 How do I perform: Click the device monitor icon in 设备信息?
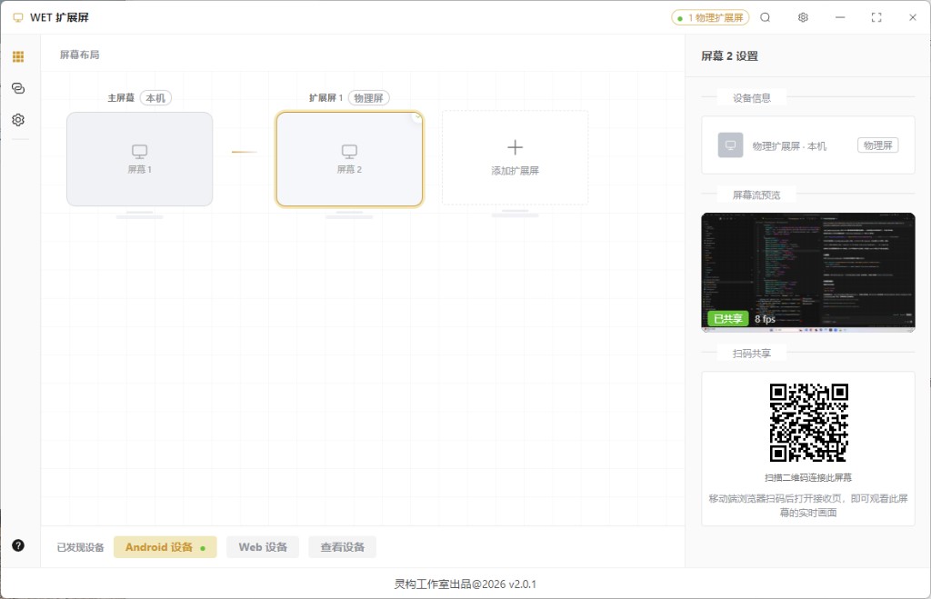(x=730, y=145)
